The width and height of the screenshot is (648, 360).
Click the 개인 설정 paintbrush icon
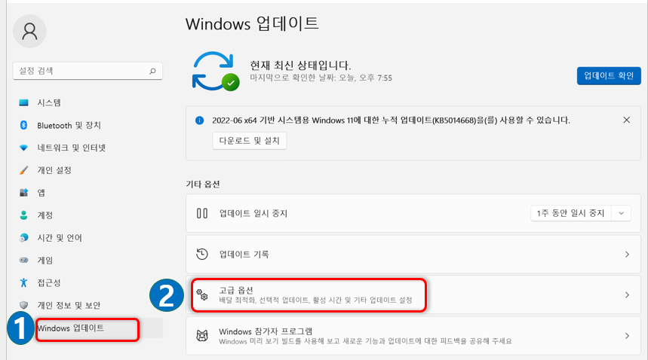(x=23, y=170)
